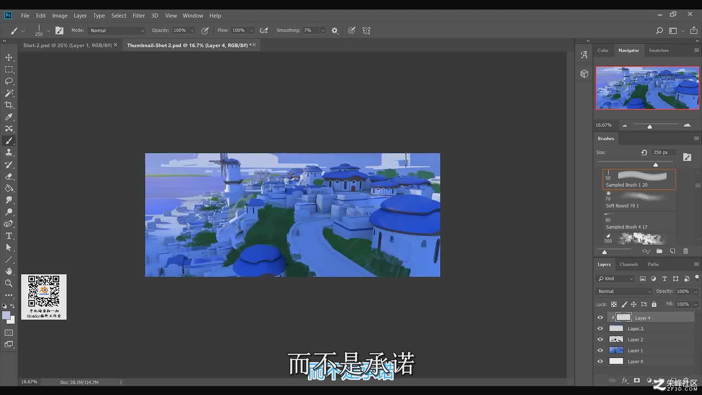Image resolution: width=702 pixels, height=395 pixels.
Task: Open layer blend mode Normal dropdown
Action: click(624, 291)
